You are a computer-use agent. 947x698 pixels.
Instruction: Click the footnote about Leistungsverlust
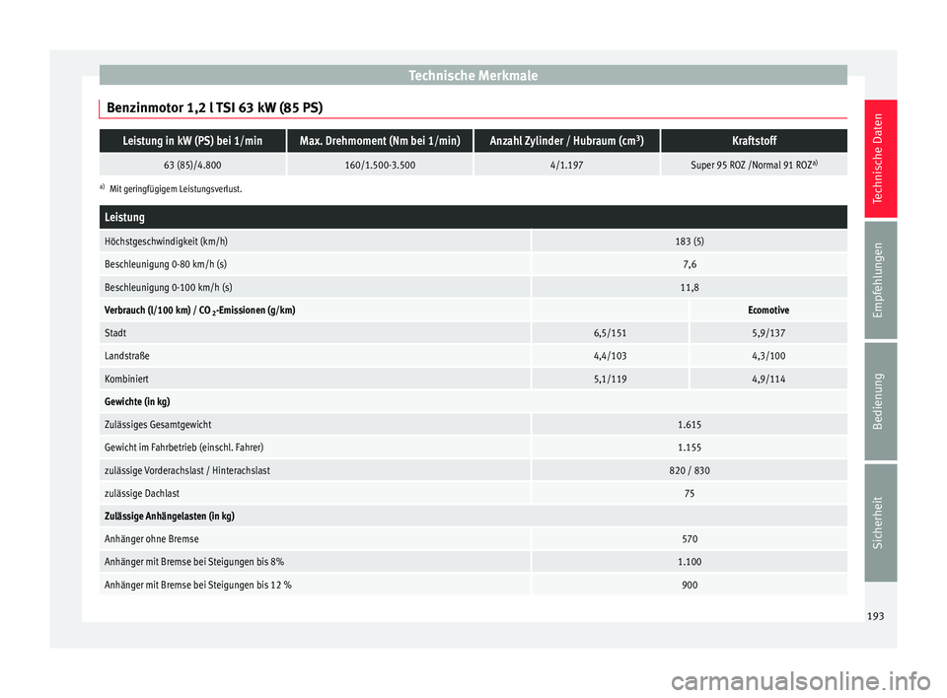point(171,189)
